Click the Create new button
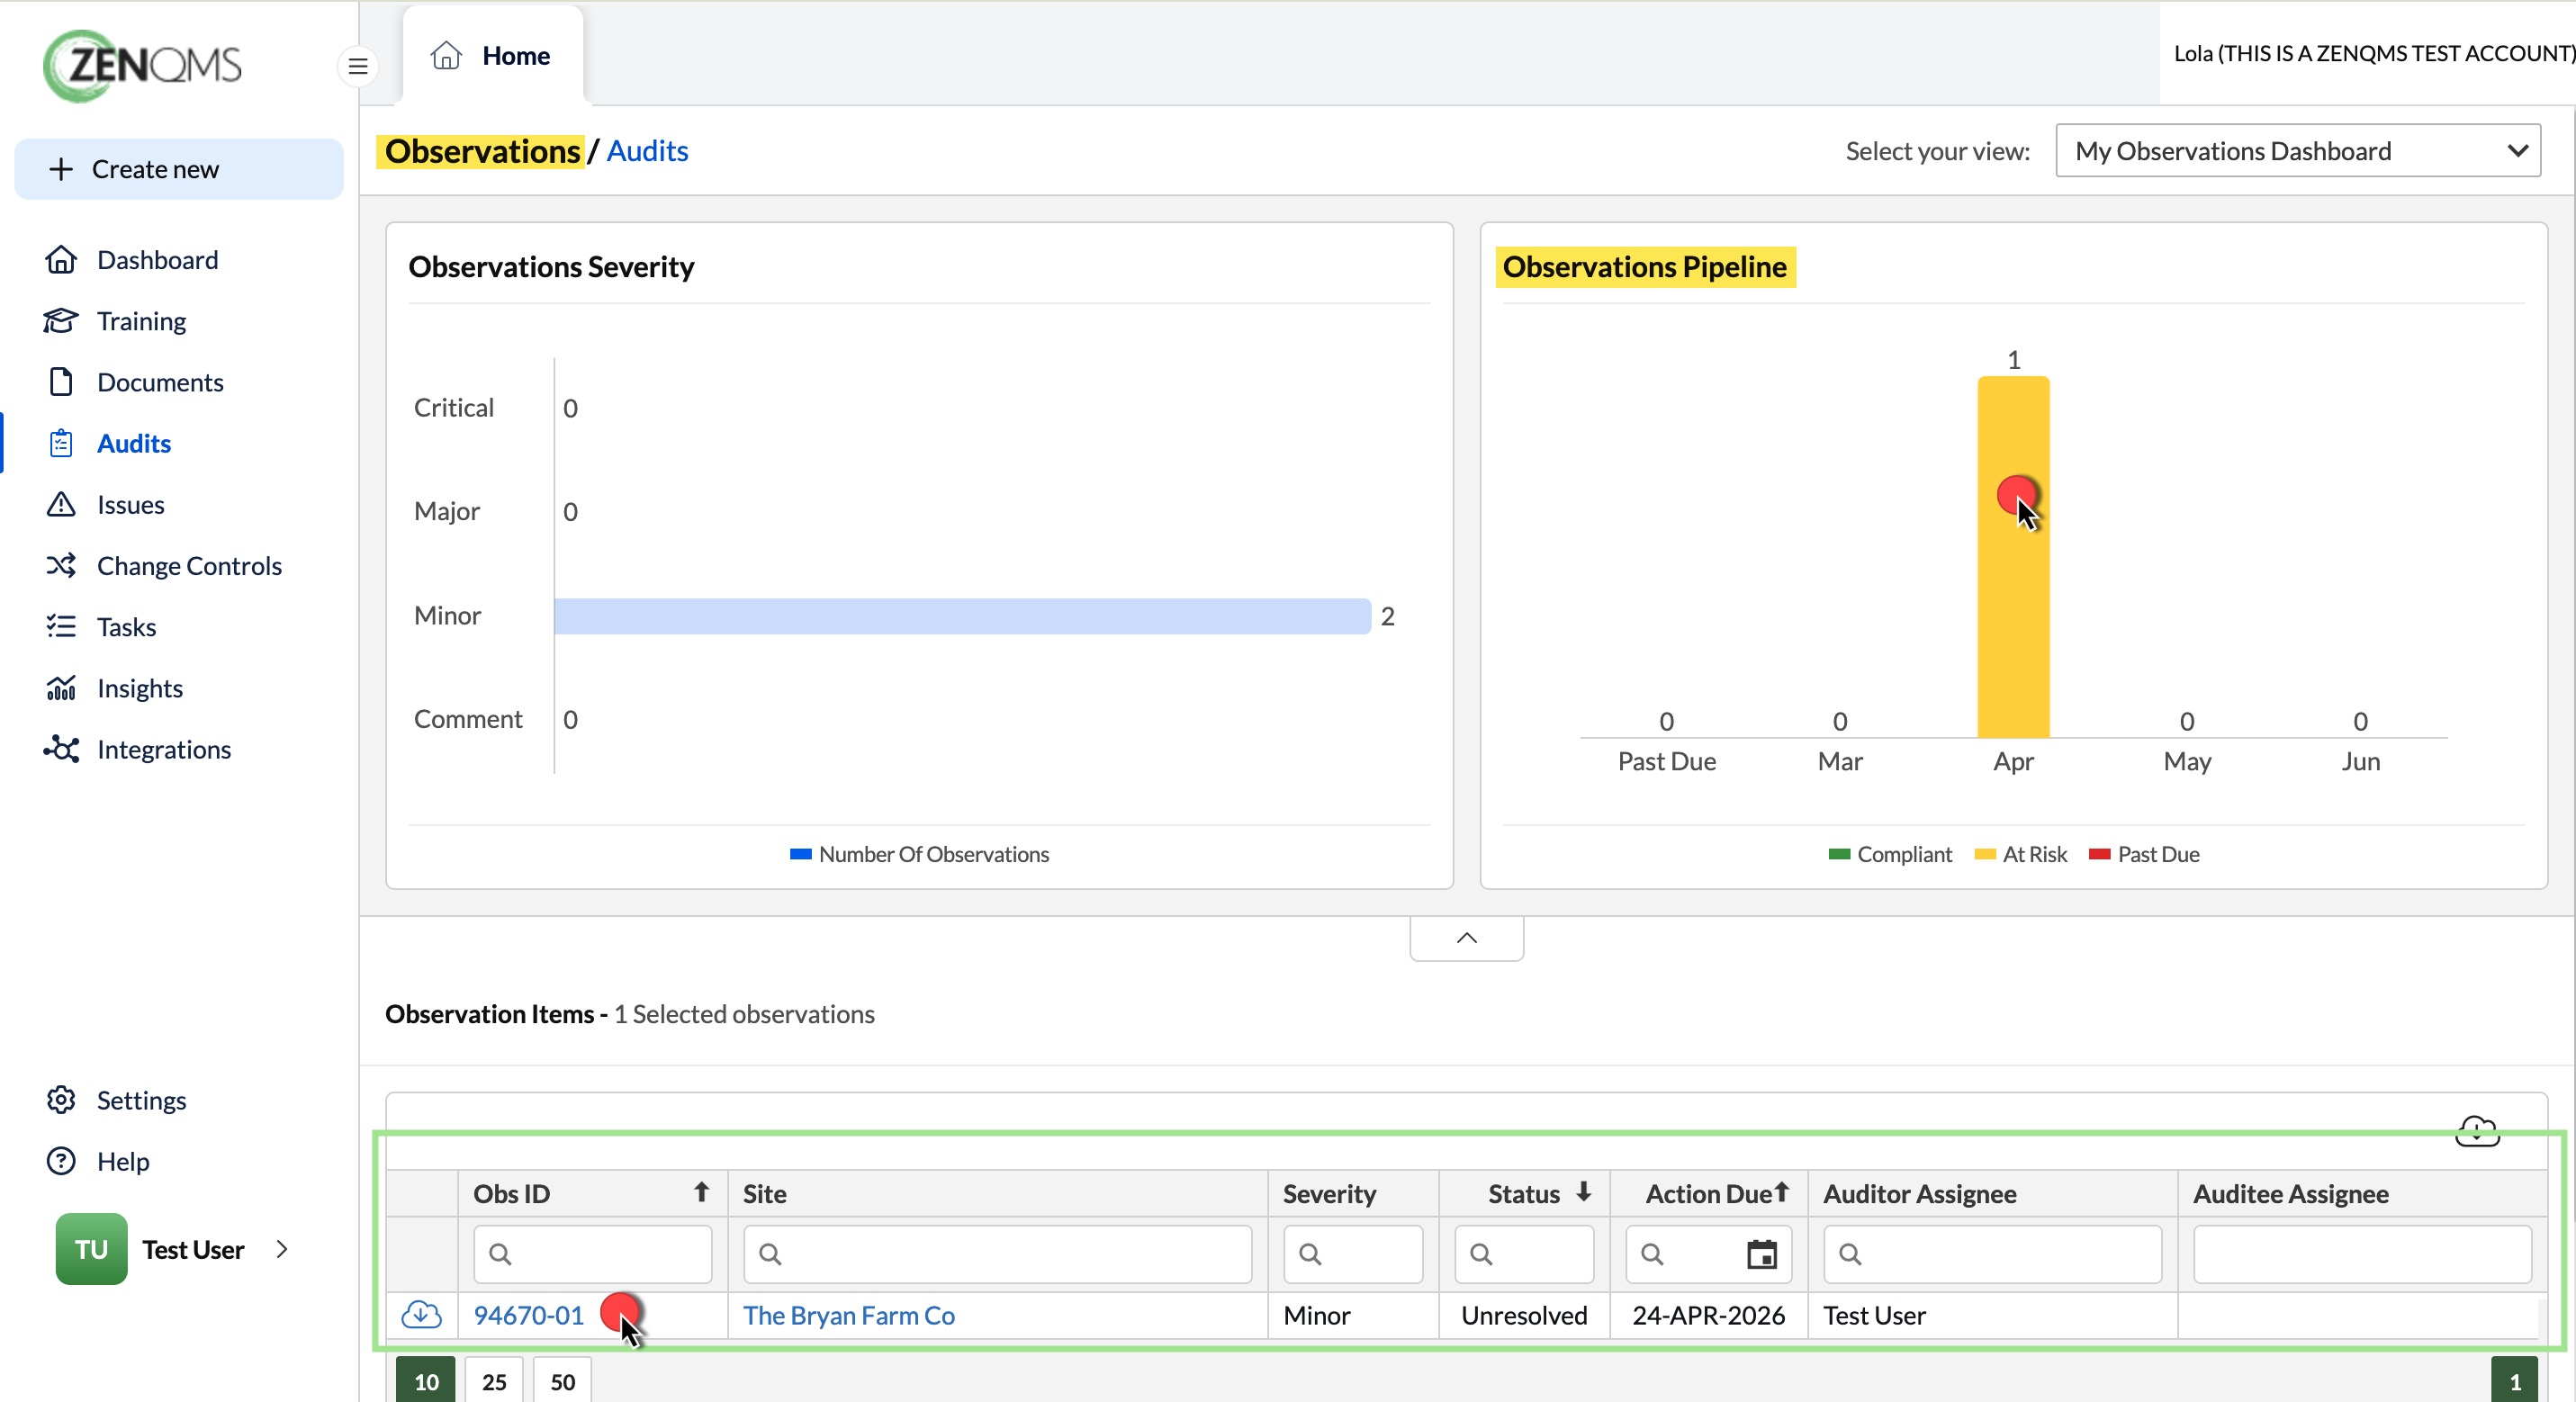 click(x=179, y=169)
